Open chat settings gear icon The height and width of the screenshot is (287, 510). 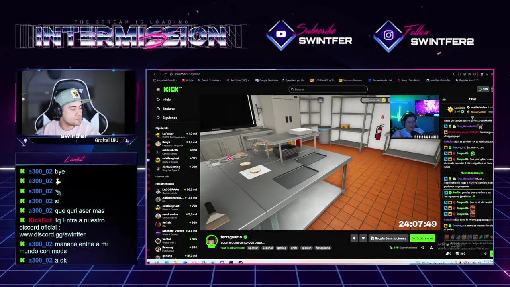click(485, 254)
